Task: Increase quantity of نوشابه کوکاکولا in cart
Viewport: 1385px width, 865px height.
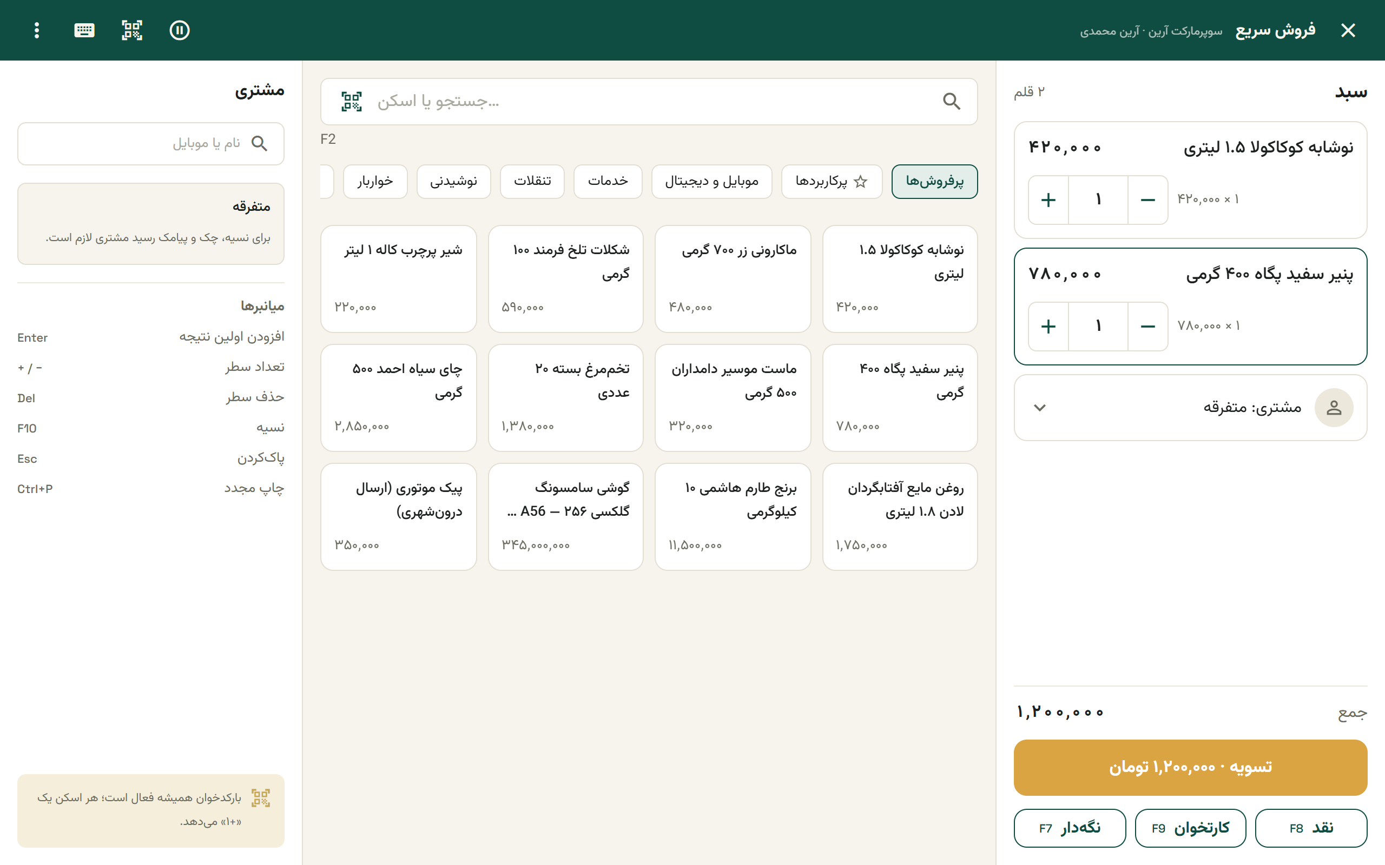Action: (x=1048, y=199)
